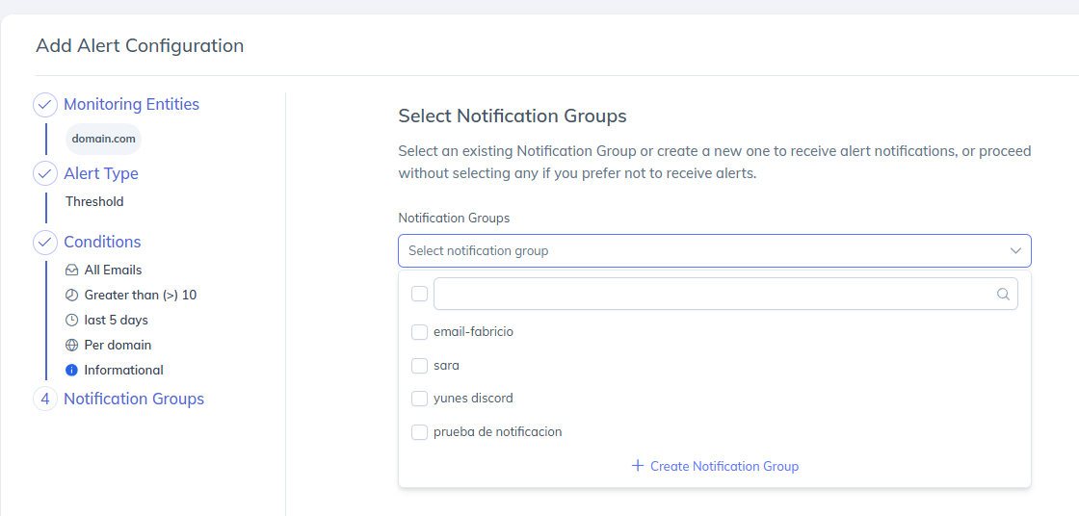Click the blue Informational info icon
This screenshot has height=516, width=1079.
71,371
